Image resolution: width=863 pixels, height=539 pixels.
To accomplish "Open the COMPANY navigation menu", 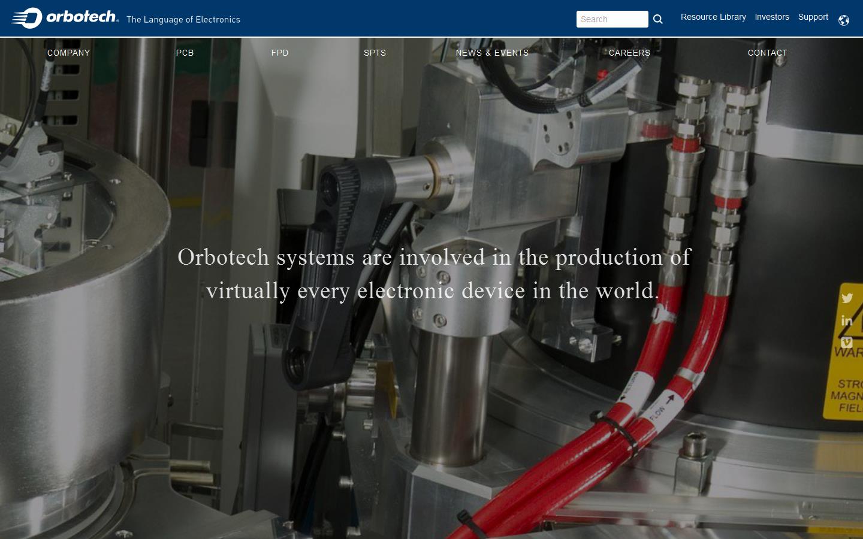I will 68,53.
